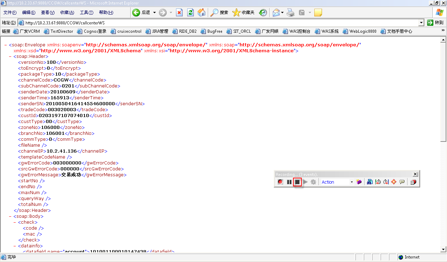Image resolution: width=447 pixels, height=262 pixels.
Task: Open the cruisecontrol favorites link
Action: (x=126, y=31)
